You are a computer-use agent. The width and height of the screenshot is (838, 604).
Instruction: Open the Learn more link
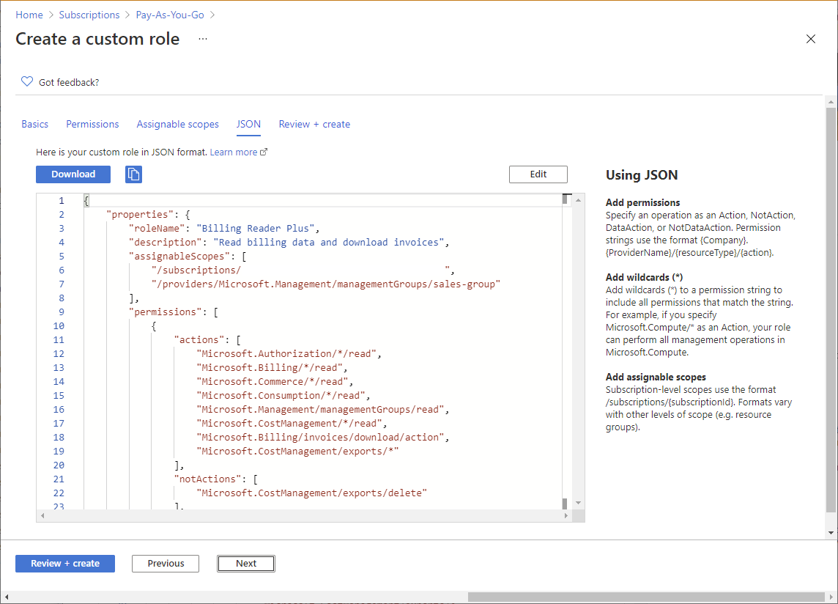click(x=234, y=152)
